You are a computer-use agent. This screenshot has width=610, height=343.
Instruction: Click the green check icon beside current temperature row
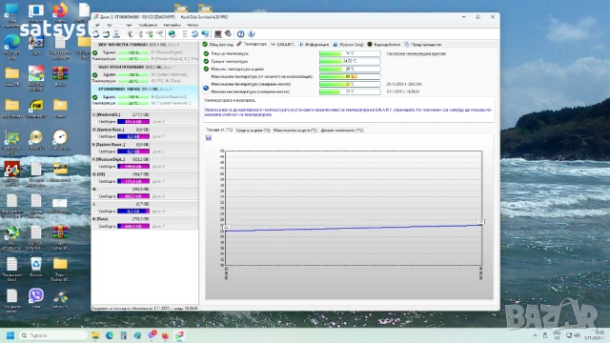pos(206,53)
